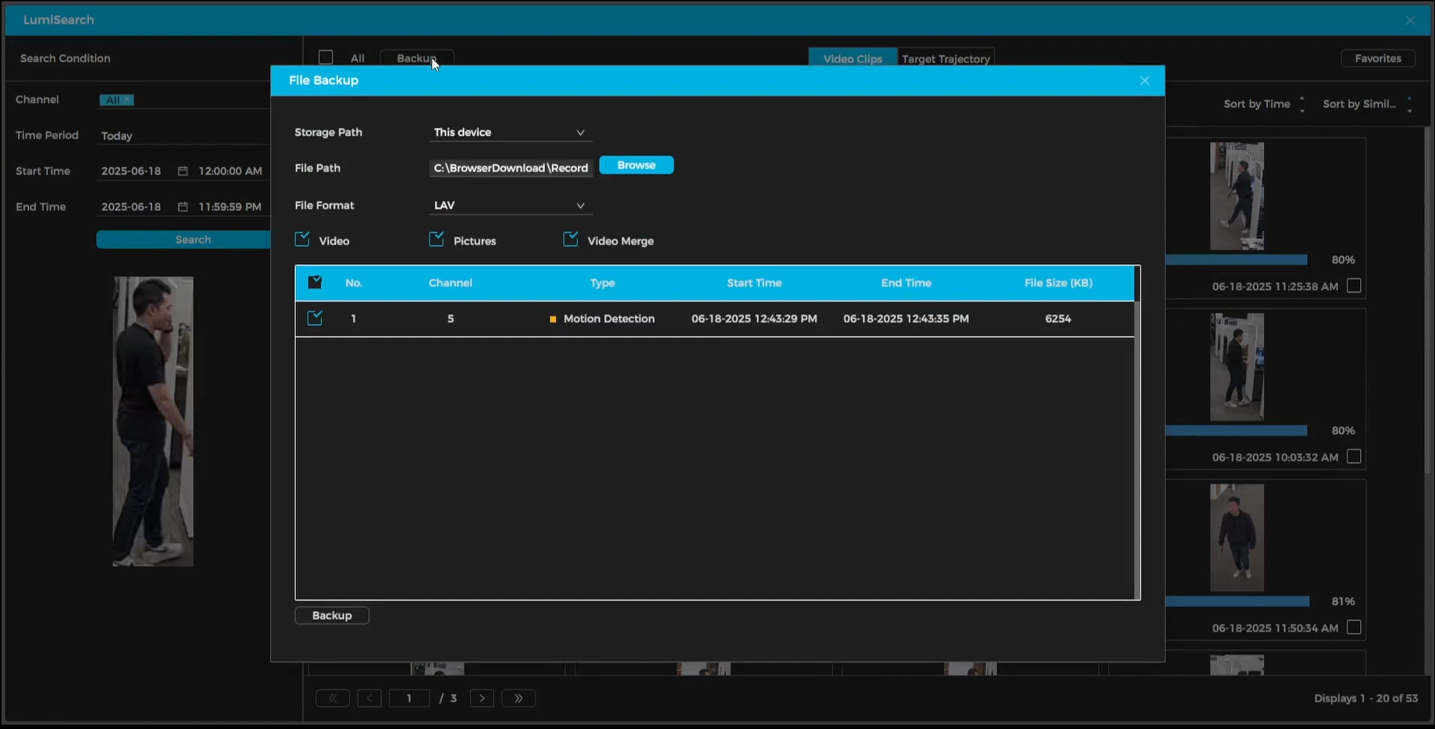This screenshot has height=729, width=1435.
Task: Open Start Time calendar date picker
Action: pos(183,171)
